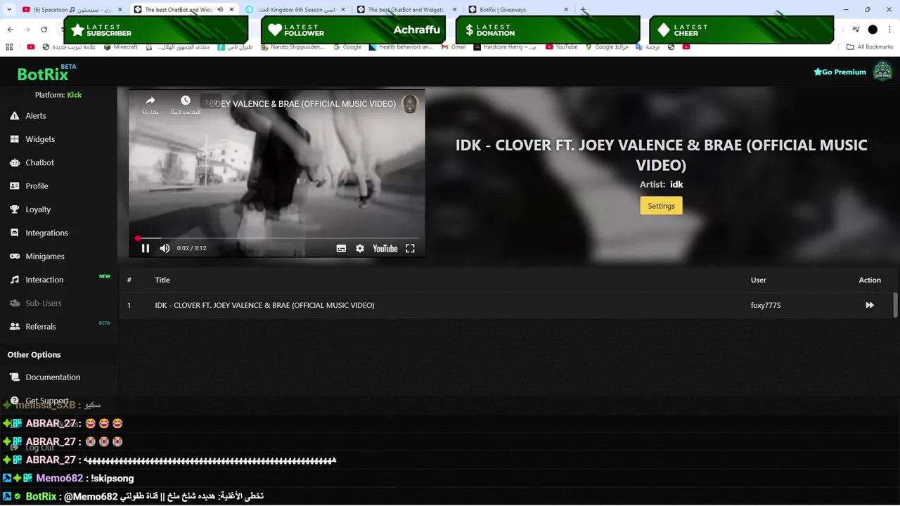Viewport: 900px width, 506px height.
Task: Open the Hardcore Henry bookmark
Action: click(505, 47)
